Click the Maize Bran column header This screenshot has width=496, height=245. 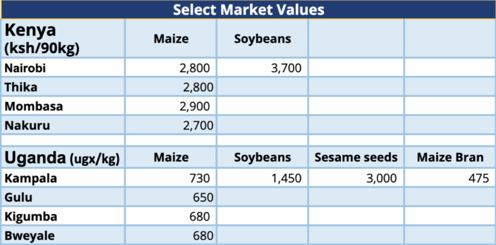(x=450, y=158)
